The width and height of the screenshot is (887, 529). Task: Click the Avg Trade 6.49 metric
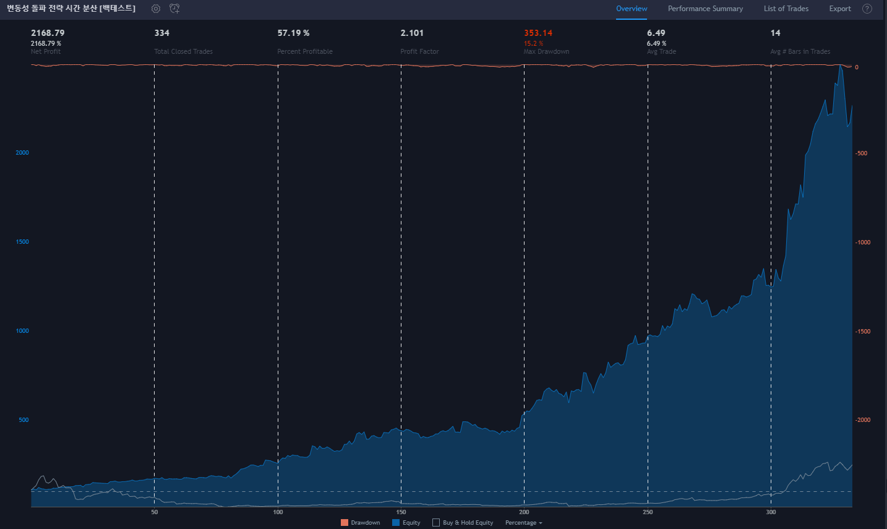point(656,33)
